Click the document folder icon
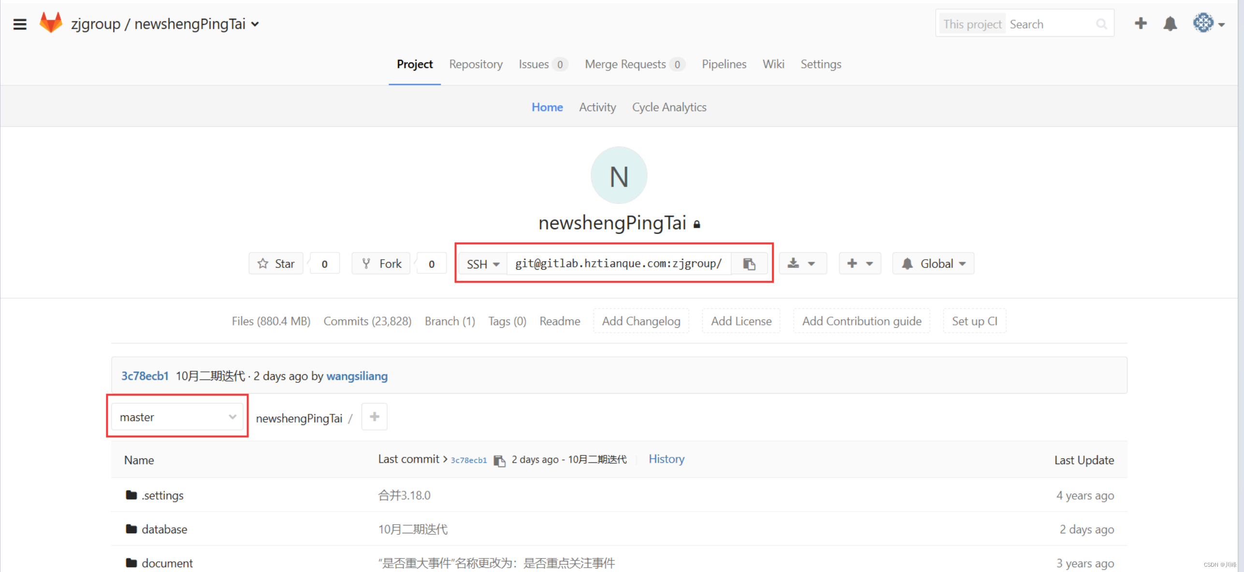The image size is (1244, 572). 131,562
